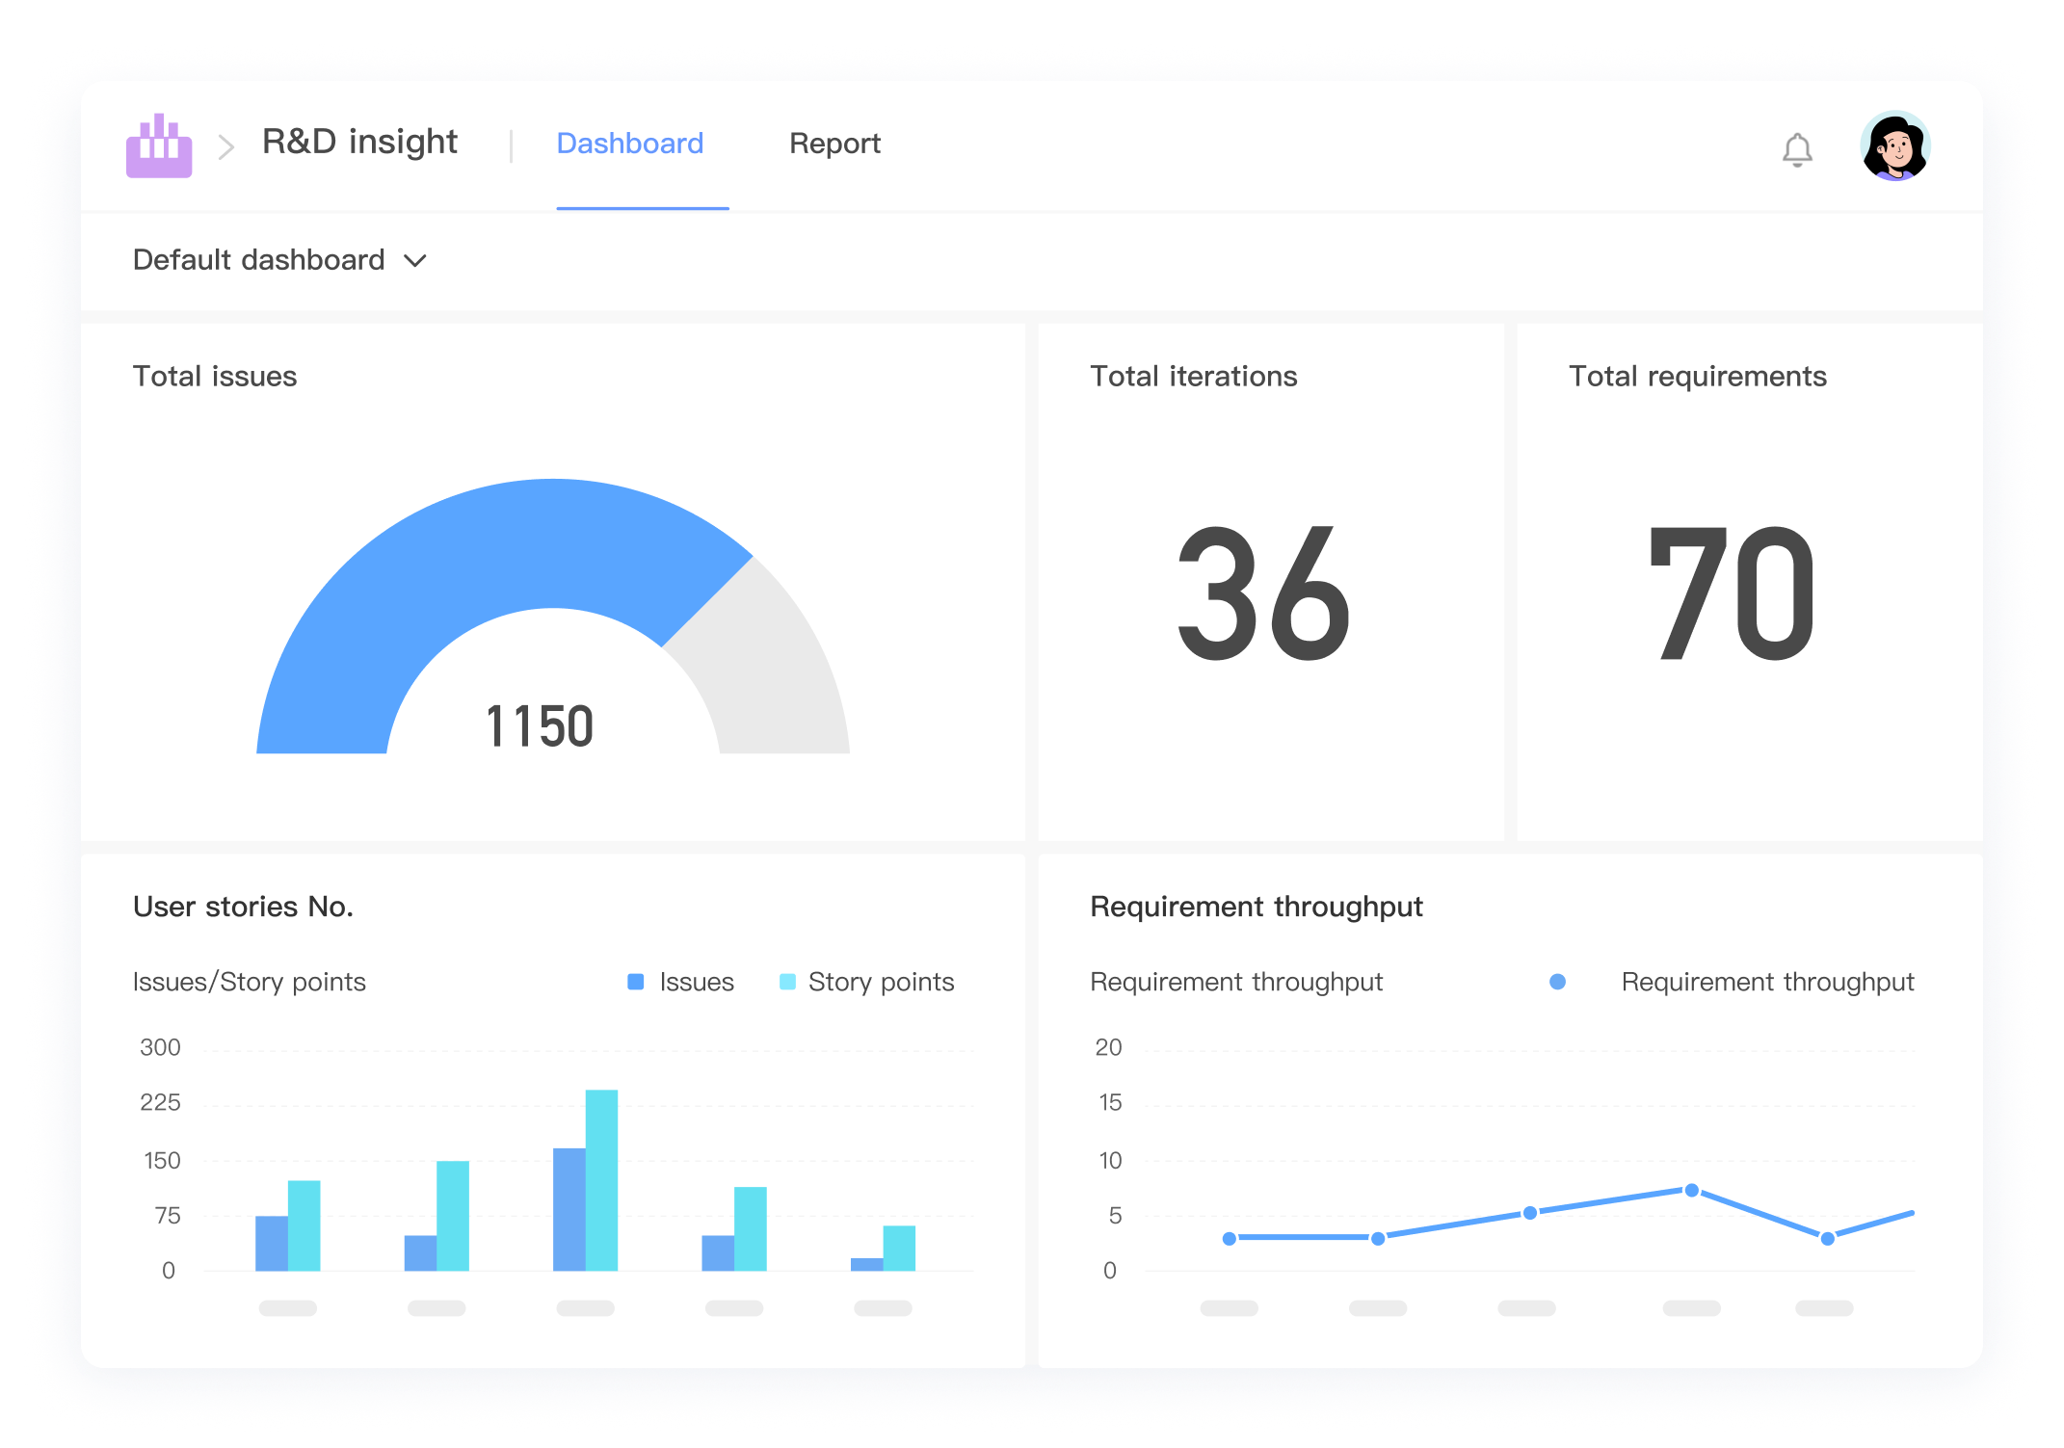This screenshot has height=1448, width=2064.
Task: Toggle the Requirement throughput series legend label
Action: click(1766, 982)
